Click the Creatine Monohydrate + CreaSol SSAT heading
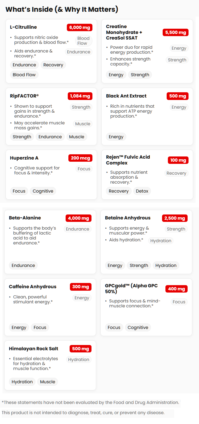199x424 pixels. (x=124, y=32)
